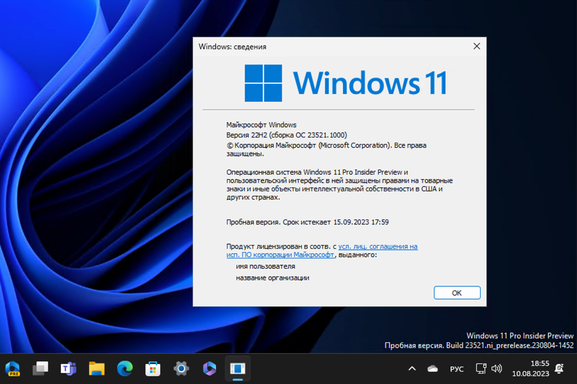
Task: Open Task View from the taskbar
Action: coord(40,368)
